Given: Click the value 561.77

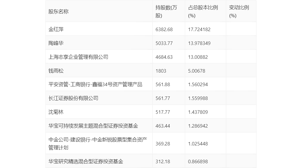Looking at the screenshot, I should tap(163, 98).
